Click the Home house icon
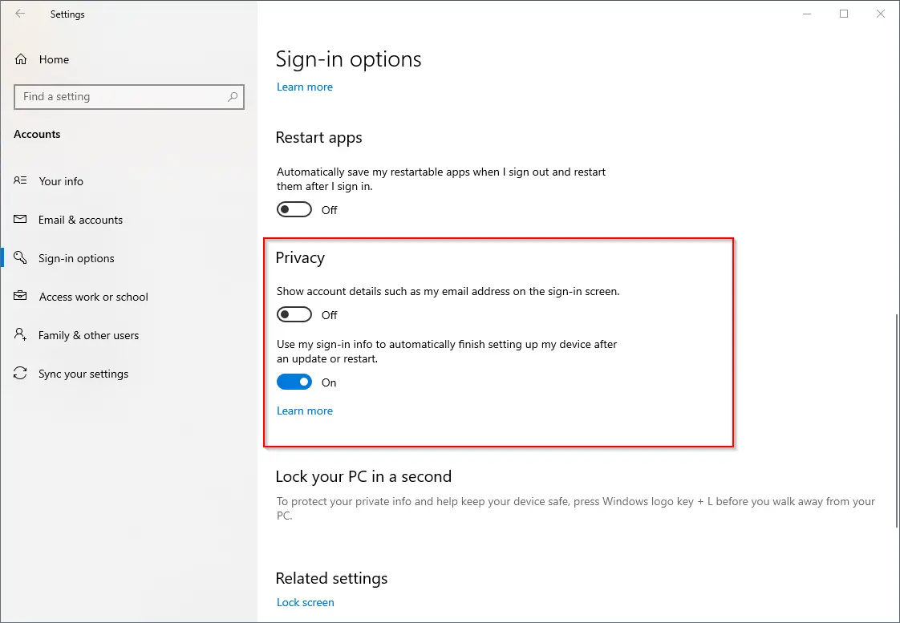The width and height of the screenshot is (900, 623). click(21, 59)
